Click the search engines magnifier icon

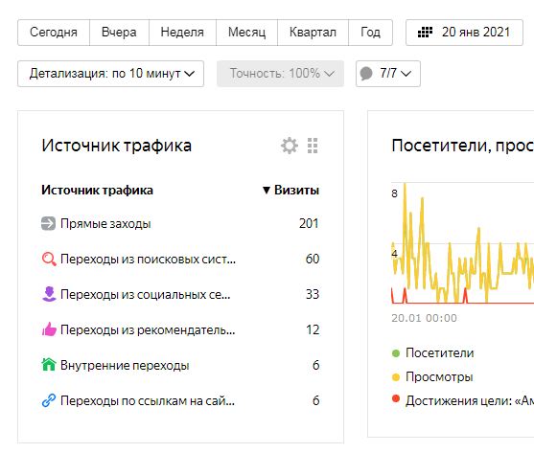tap(49, 260)
